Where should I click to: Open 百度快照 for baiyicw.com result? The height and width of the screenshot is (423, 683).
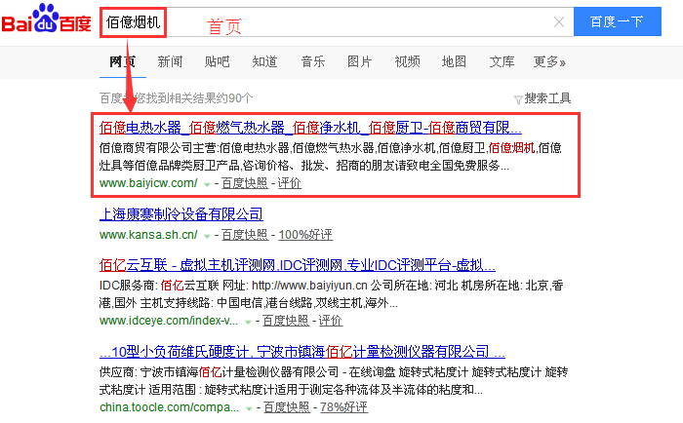[x=245, y=183]
